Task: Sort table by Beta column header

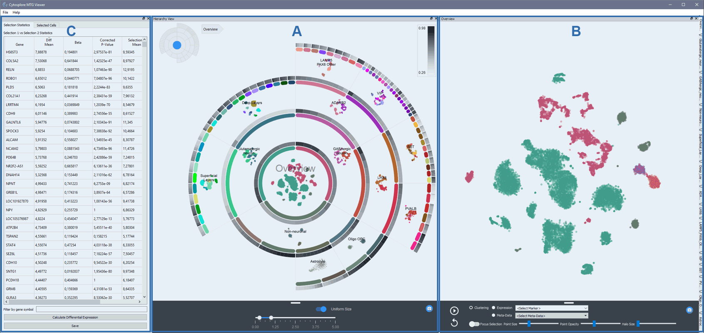Action: pyautogui.click(x=78, y=42)
